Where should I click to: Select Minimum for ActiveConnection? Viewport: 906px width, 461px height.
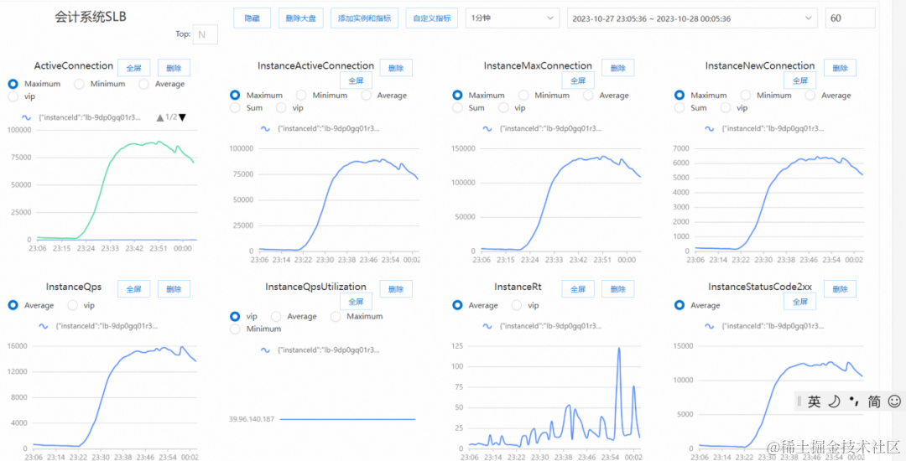pos(79,84)
